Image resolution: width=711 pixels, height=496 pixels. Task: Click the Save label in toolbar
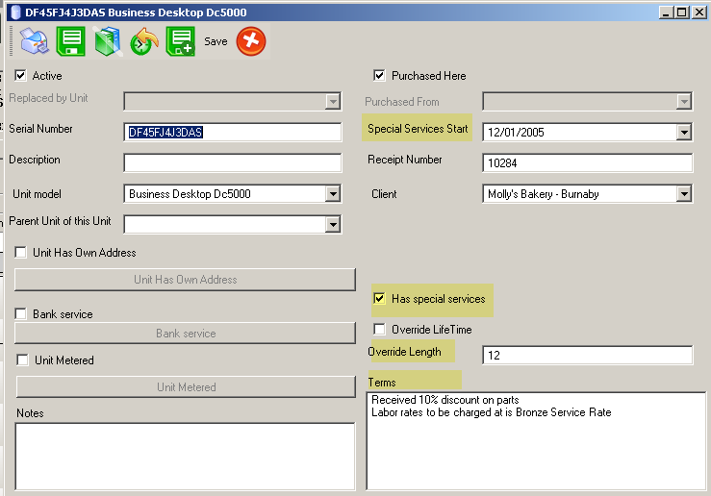coord(216,41)
